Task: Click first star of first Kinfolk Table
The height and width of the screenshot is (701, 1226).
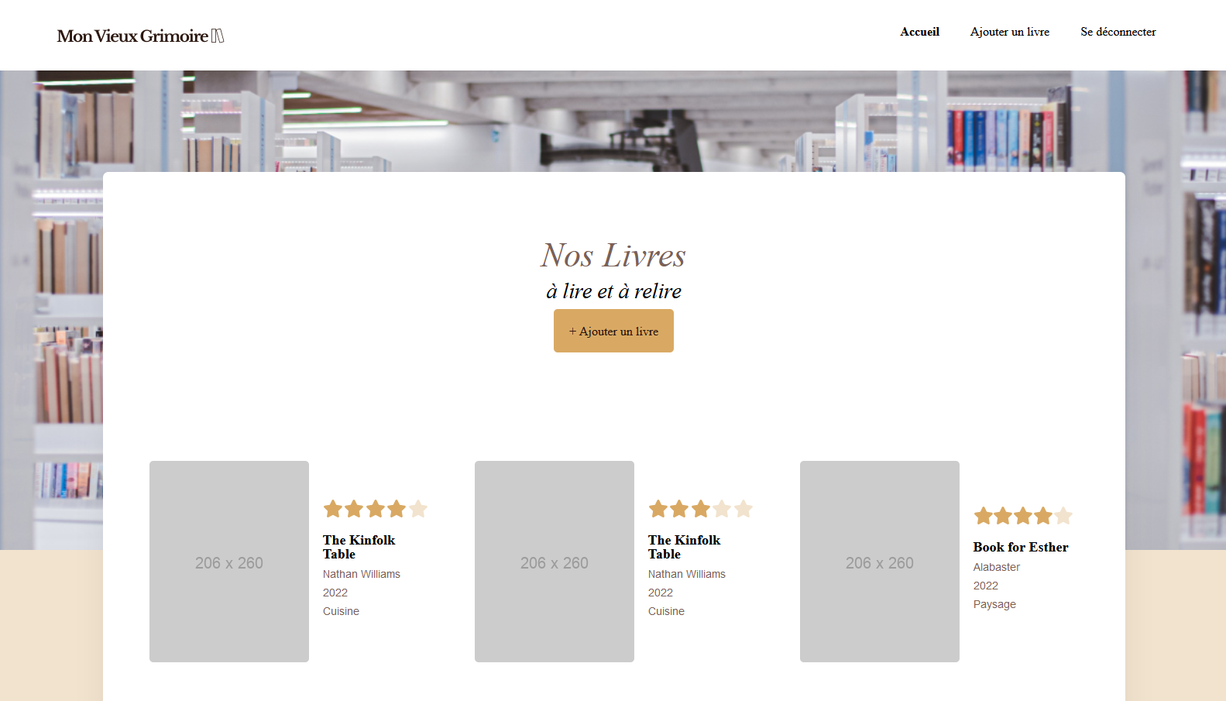Action: click(333, 509)
